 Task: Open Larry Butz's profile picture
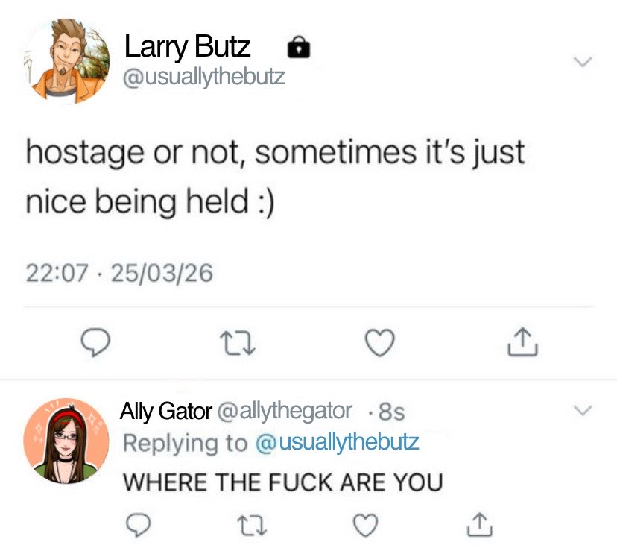(66, 61)
